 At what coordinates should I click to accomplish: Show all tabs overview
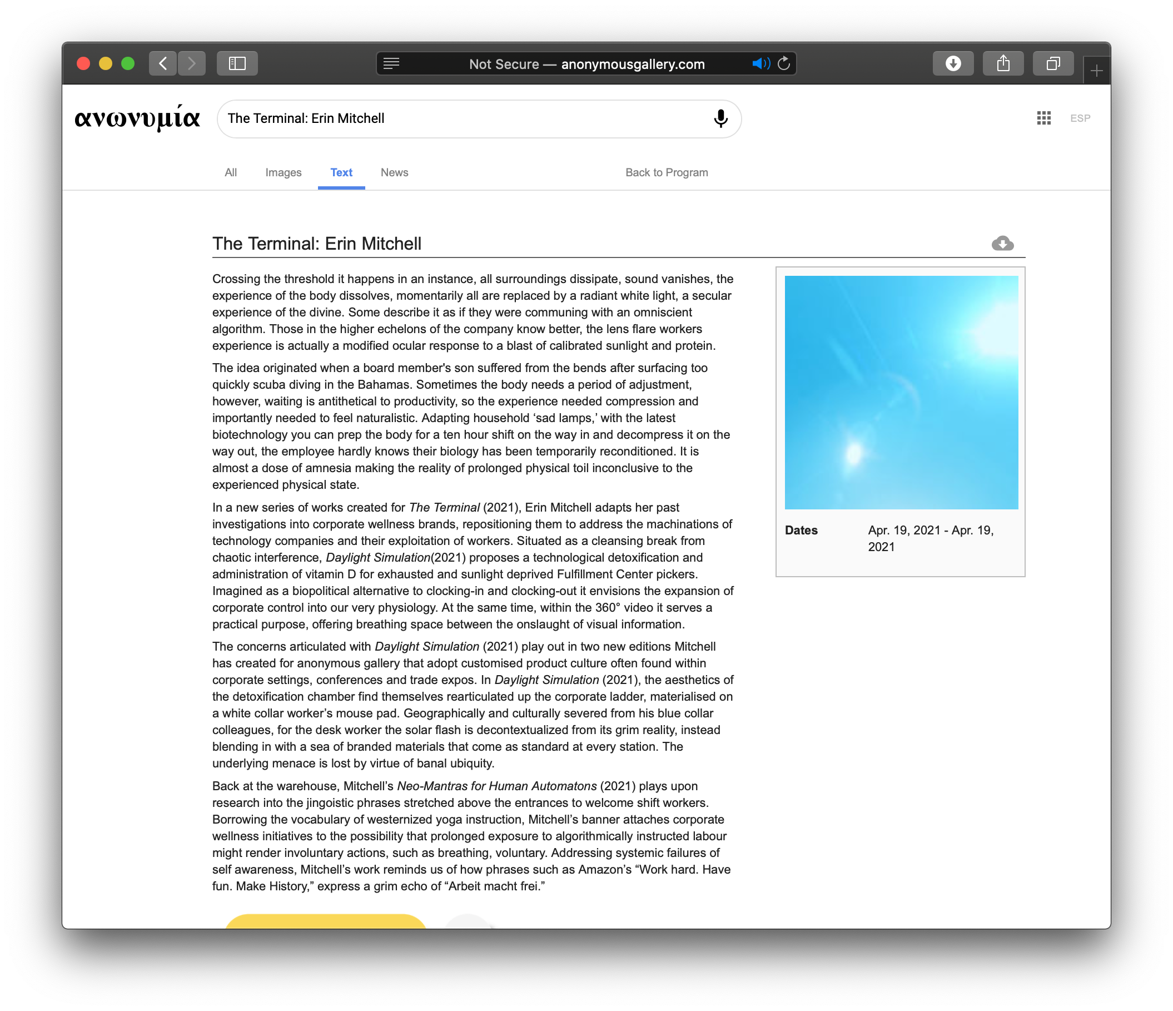point(1052,63)
